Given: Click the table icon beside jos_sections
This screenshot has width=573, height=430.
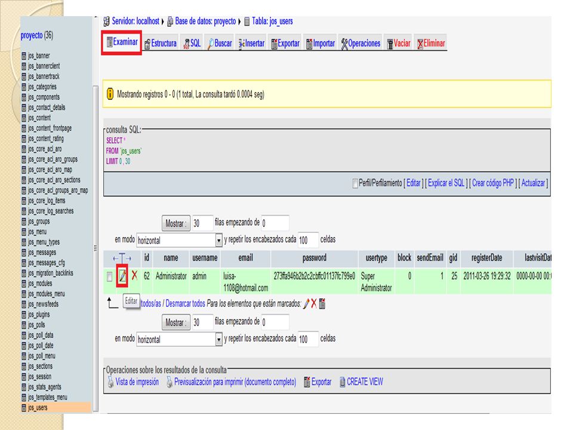Looking at the screenshot, I should [24, 366].
